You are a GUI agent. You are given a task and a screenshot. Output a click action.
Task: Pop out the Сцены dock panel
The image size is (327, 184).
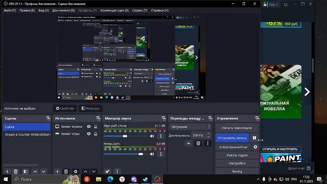[x=48, y=119]
